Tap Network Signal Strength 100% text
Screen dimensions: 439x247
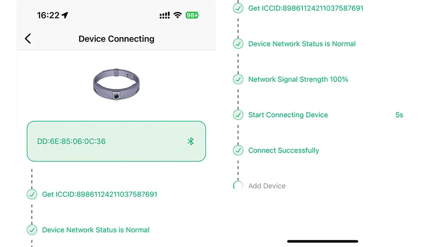click(298, 79)
